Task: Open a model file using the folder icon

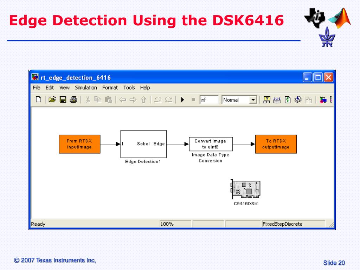Action: tap(52, 99)
